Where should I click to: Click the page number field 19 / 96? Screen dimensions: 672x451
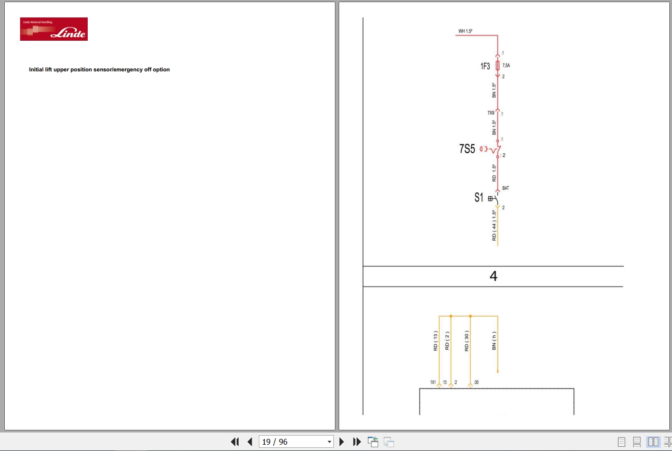292,441
